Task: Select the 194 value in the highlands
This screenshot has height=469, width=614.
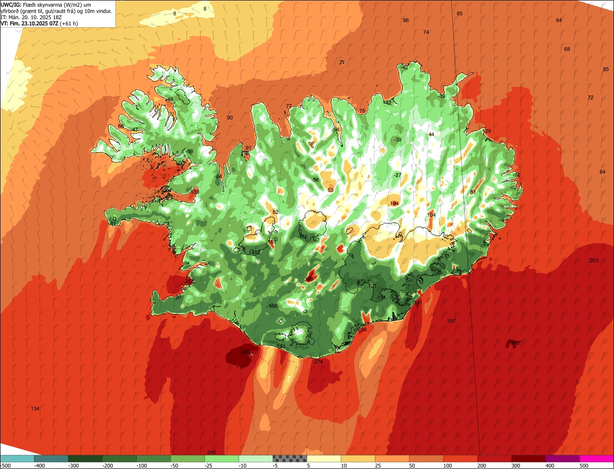Action: 394,203
